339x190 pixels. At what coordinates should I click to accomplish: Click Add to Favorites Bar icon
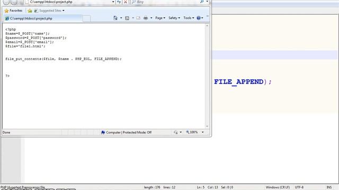(x=30, y=11)
